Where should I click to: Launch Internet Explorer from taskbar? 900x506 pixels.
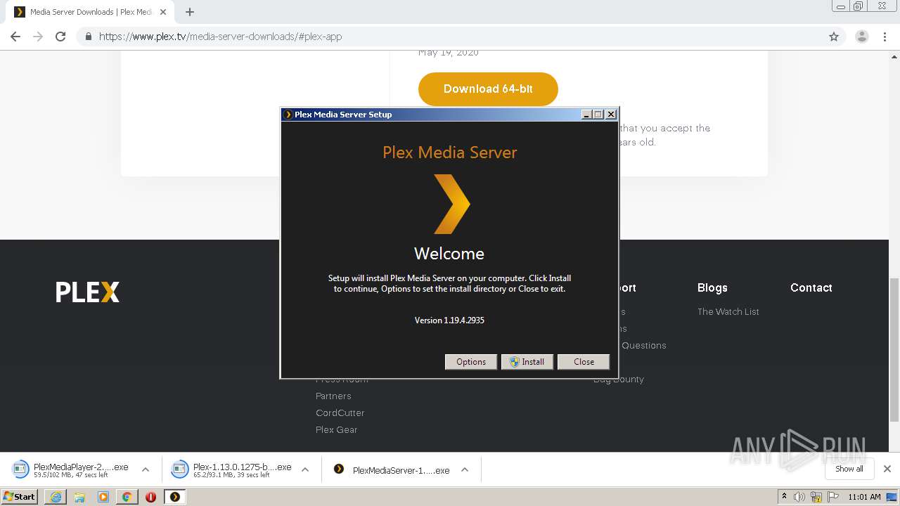coord(56,496)
